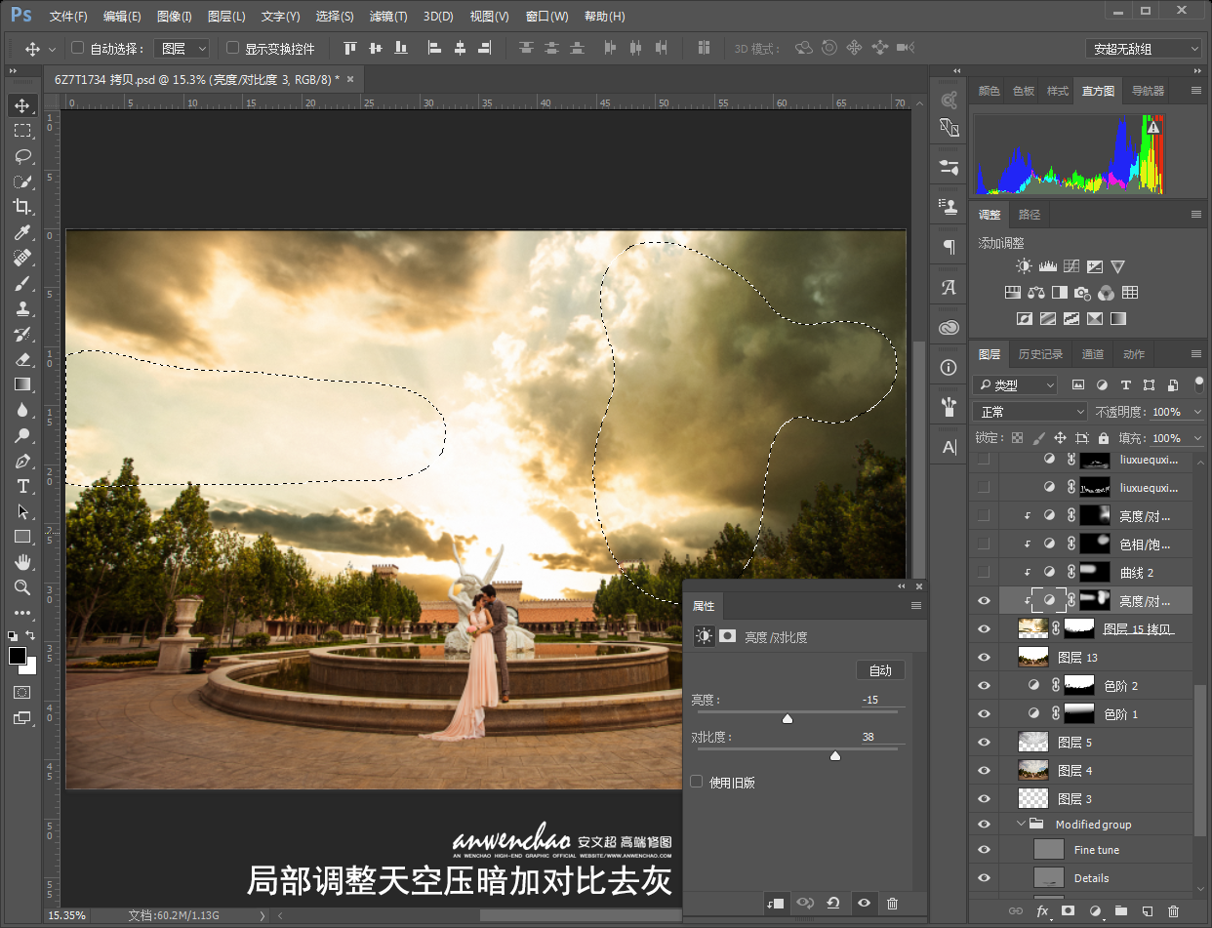The image size is (1212, 928).
Task: Select the Eyedropper tool
Action: 22,232
